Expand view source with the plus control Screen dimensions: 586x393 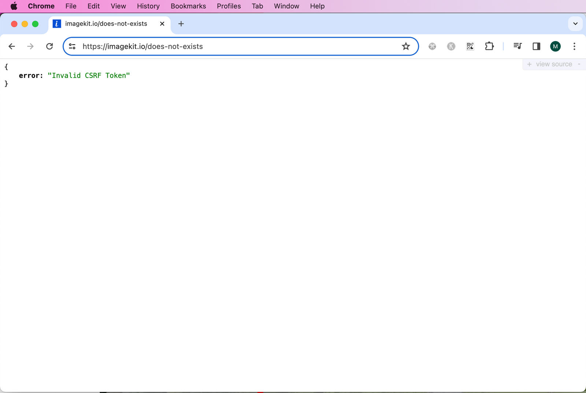pos(529,64)
